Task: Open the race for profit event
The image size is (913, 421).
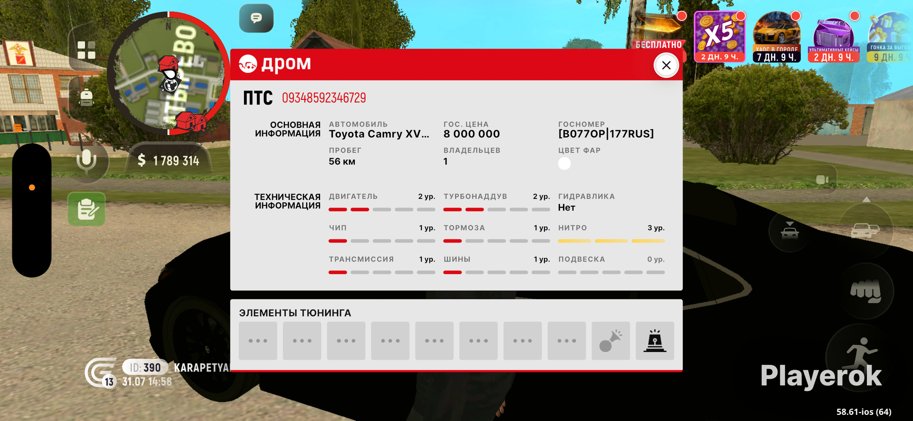Action: 890,38
